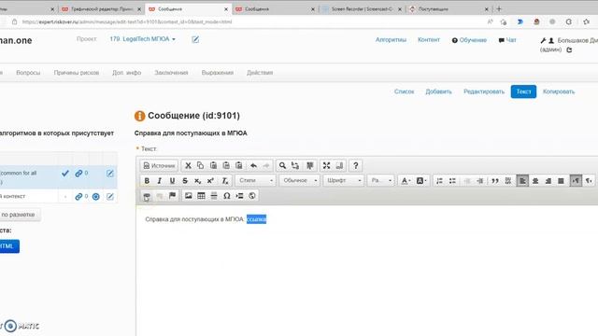Image resolution: width=598 pixels, height=336 pixels.
Task: Open the editor help question-mark icon
Action: coord(356,166)
